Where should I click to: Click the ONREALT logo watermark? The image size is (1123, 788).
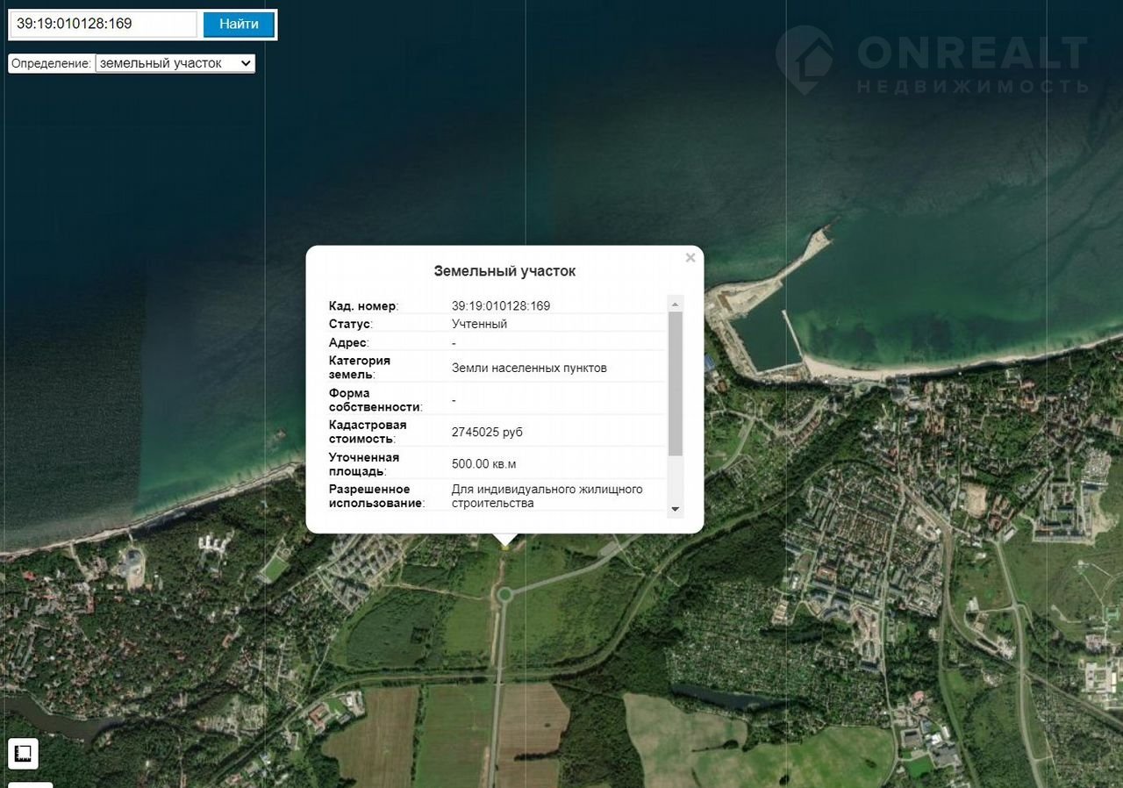click(x=932, y=61)
